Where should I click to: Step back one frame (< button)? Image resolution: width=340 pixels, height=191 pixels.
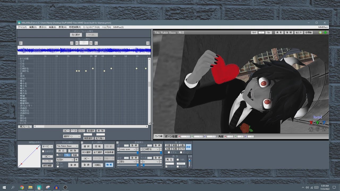(x=77, y=43)
